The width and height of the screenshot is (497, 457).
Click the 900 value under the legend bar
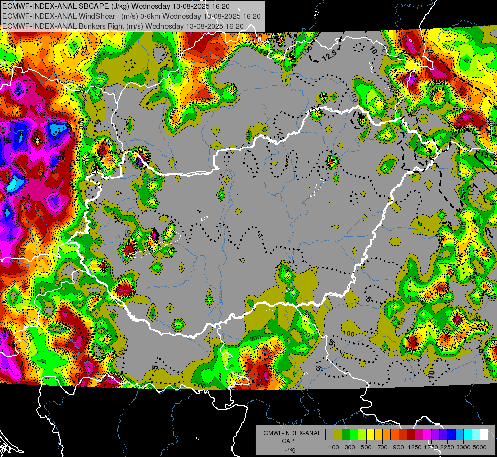[x=399, y=447]
